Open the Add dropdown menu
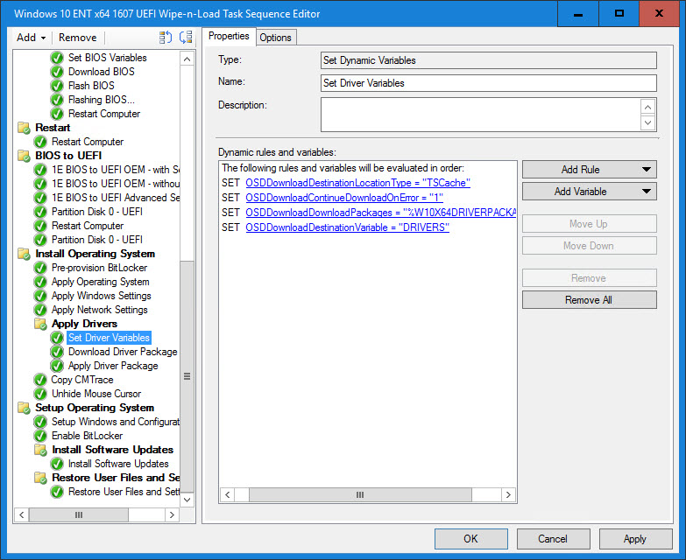Image resolution: width=686 pixels, height=560 pixels. (32, 38)
